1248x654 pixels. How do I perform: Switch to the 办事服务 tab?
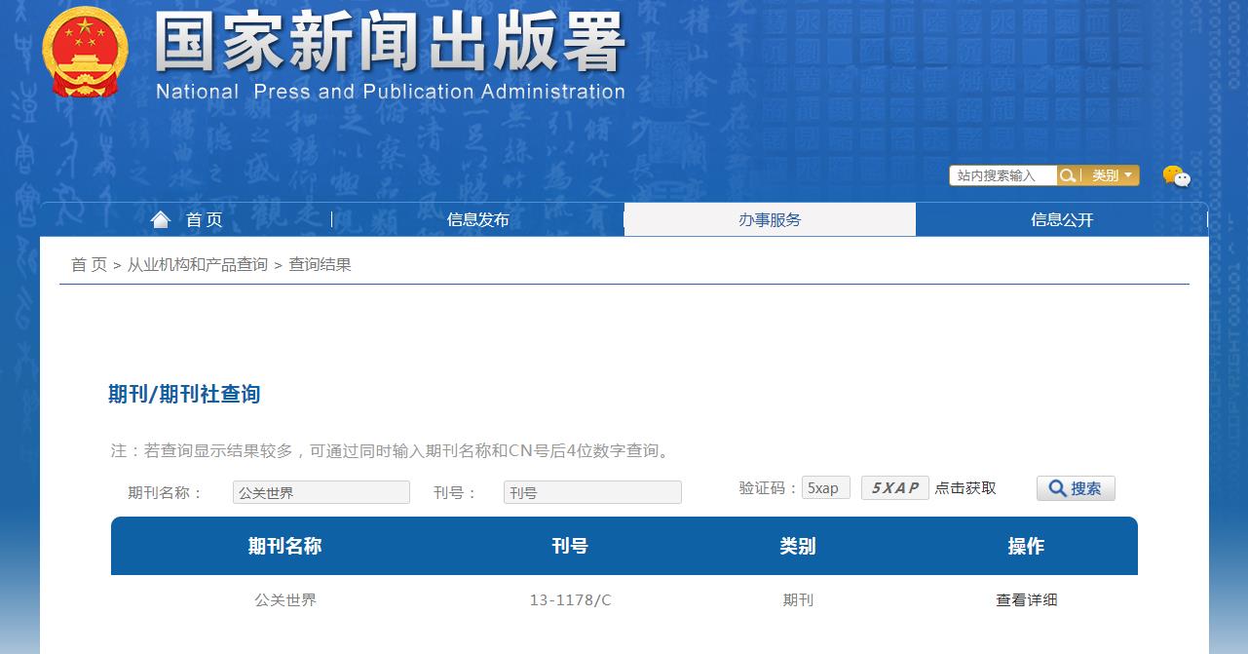click(770, 219)
